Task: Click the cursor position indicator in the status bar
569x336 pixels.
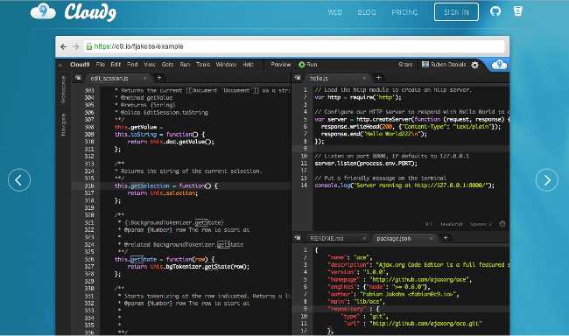Action: click(429, 224)
